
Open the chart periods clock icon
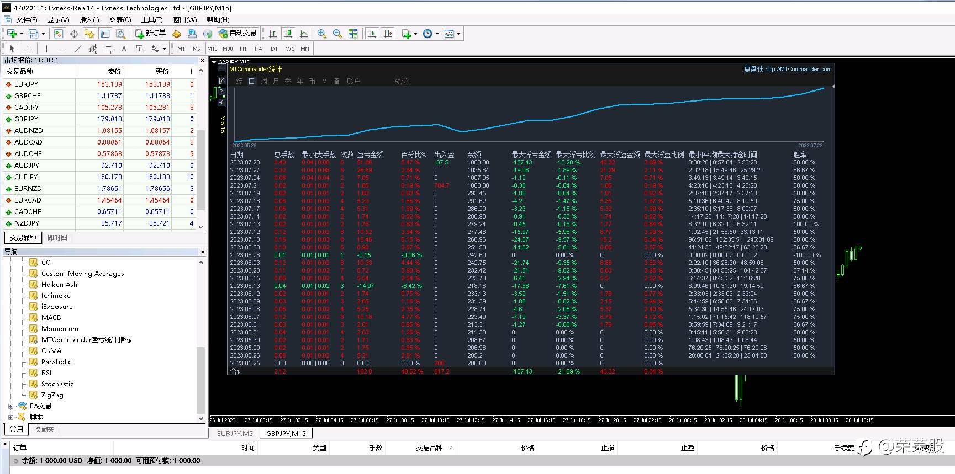click(x=428, y=34)
